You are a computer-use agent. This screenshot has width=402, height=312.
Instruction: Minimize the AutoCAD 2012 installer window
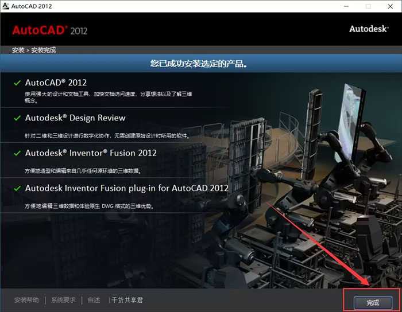coord(346,6)
